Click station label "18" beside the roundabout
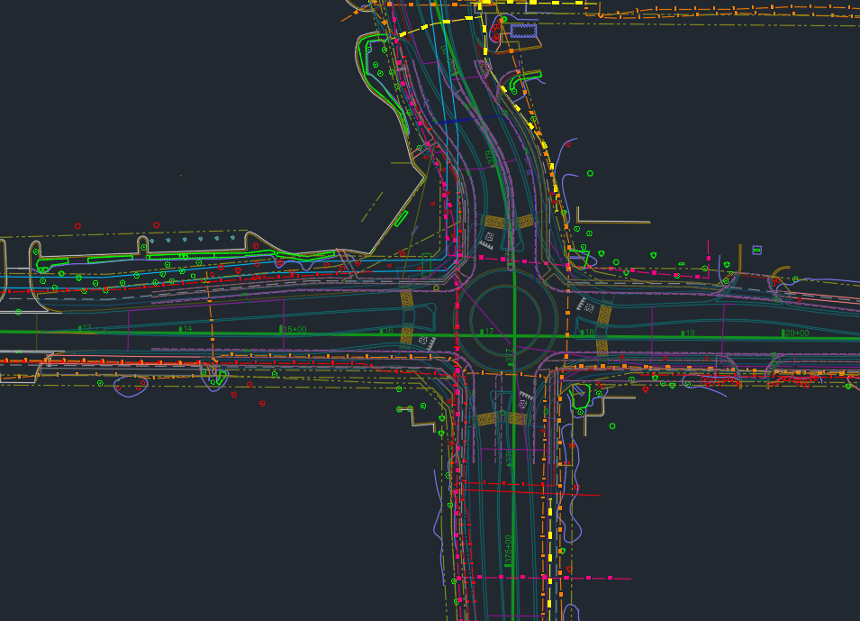The height and width of the screenshot is (621, 860). click(590, 333)
